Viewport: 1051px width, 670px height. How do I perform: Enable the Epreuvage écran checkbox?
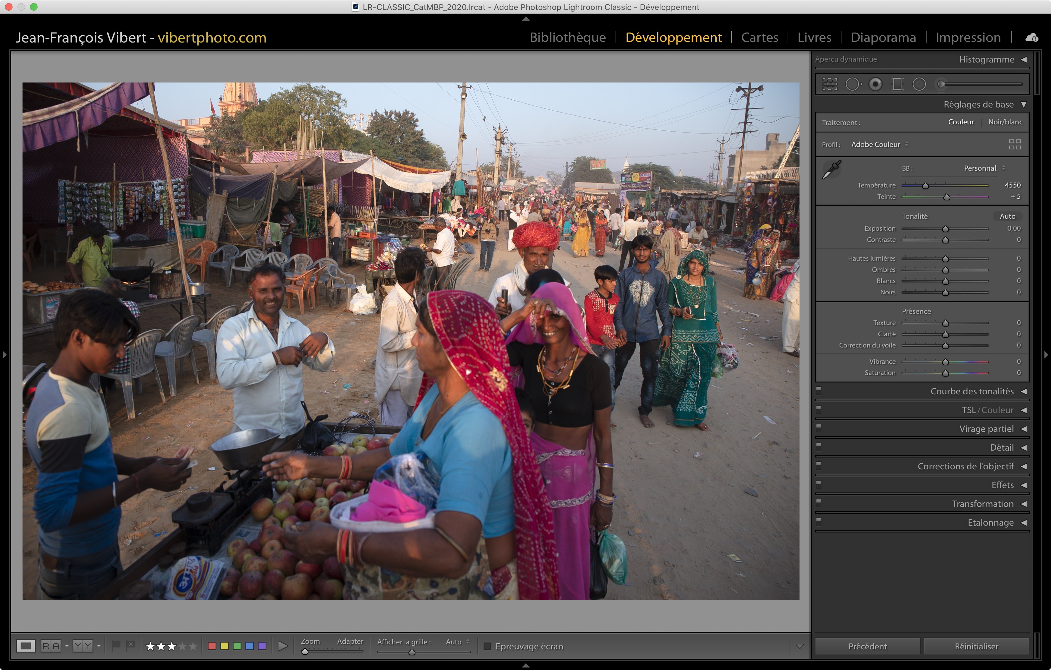(488, 646)
